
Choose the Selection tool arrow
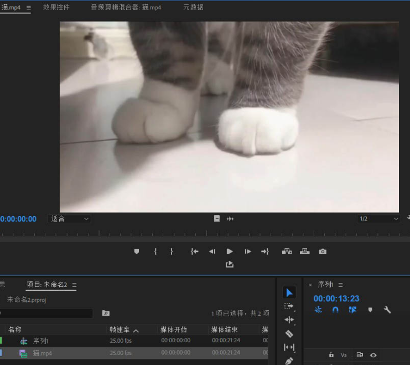click(289, 292)
